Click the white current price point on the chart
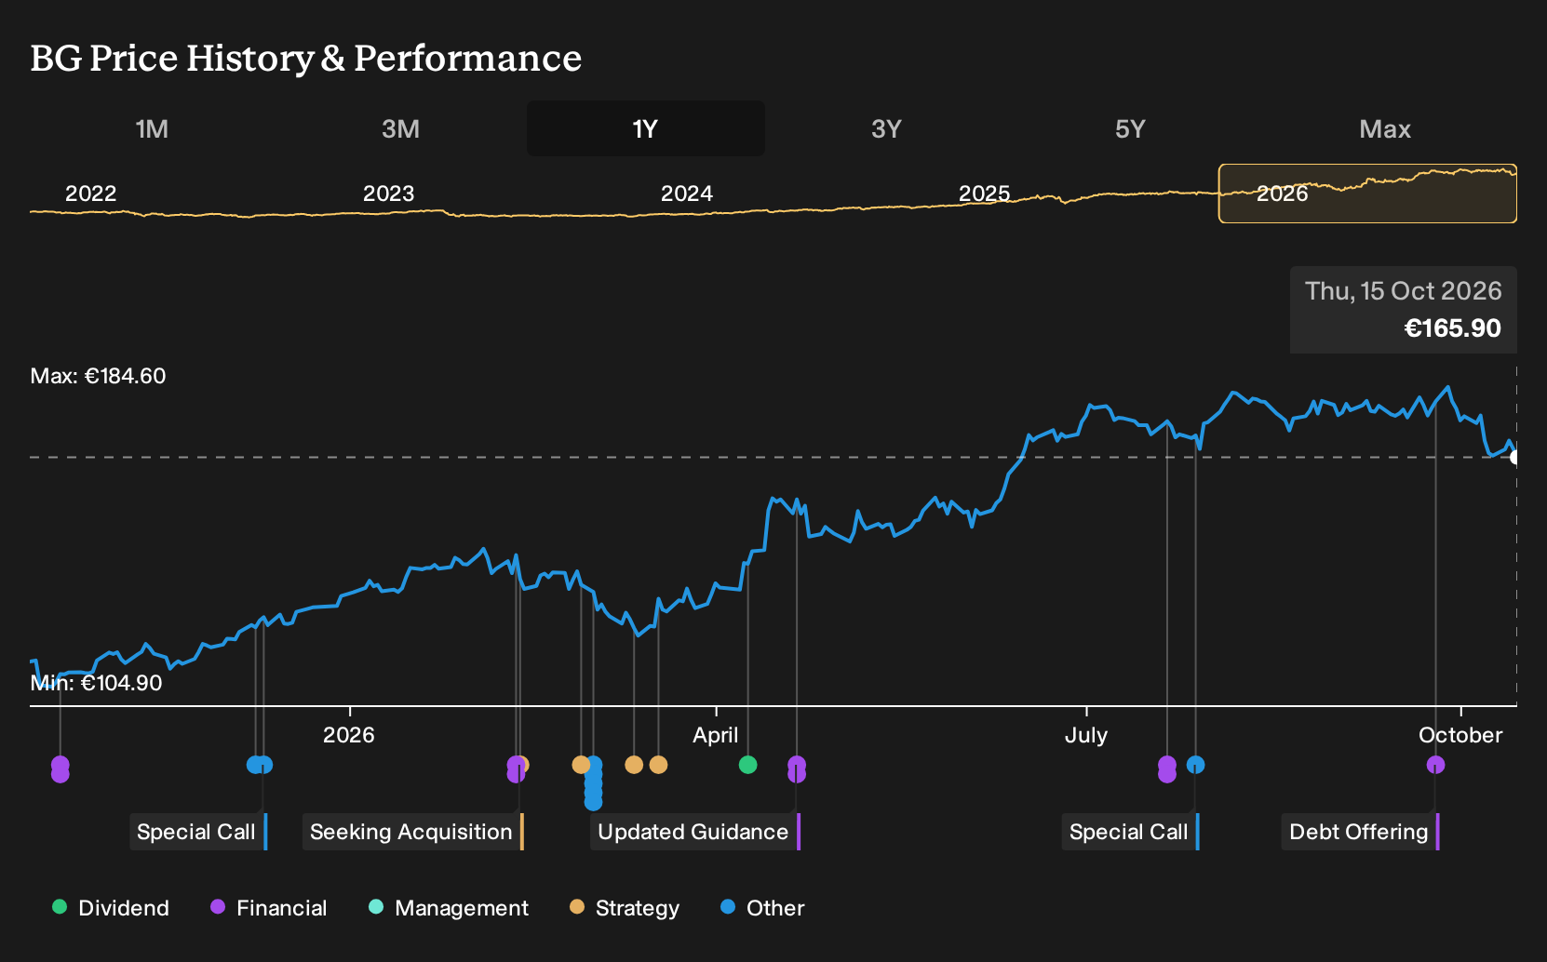This screenshot has height=962, width=1547. coord(1515,457)
